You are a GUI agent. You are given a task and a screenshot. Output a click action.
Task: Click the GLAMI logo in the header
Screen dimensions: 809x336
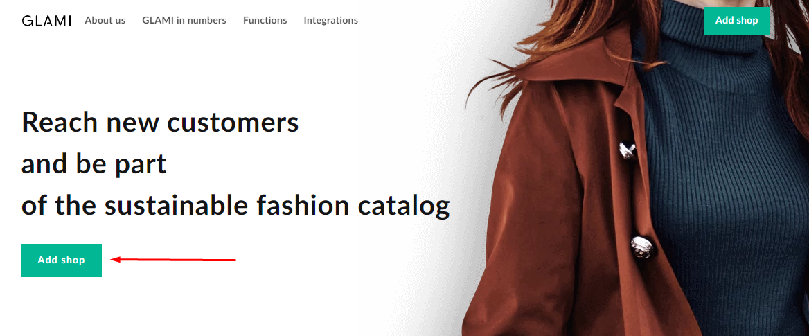[46, 21]
